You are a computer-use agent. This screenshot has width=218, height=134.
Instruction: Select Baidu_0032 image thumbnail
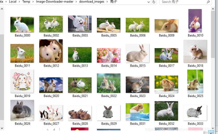pos(166,111)
